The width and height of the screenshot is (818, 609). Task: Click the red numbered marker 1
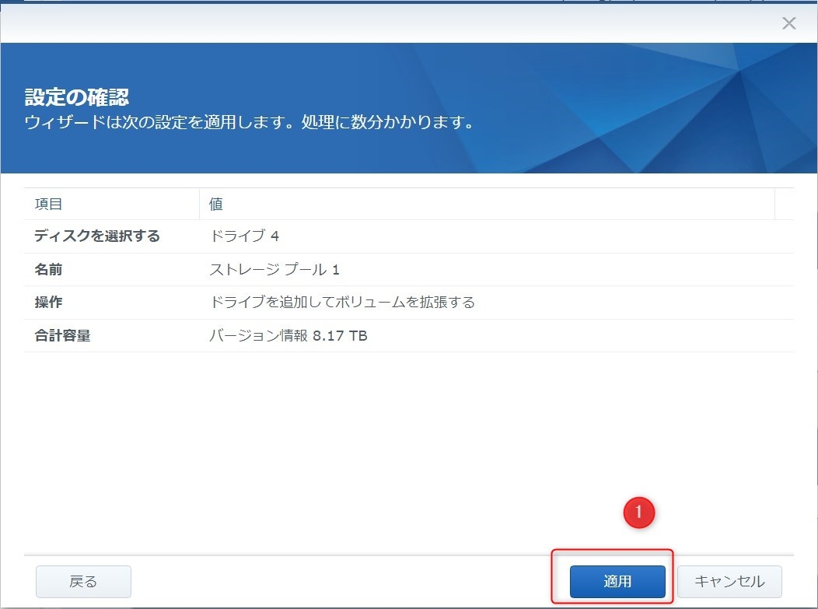pyautogui.click(x=639, y=513)
